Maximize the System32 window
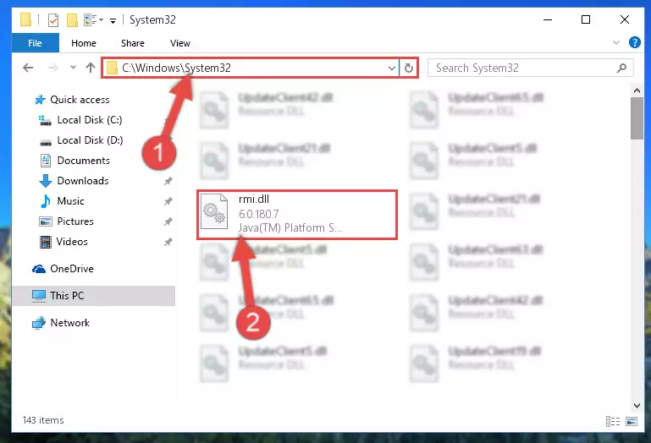 (x=586, y=19)
